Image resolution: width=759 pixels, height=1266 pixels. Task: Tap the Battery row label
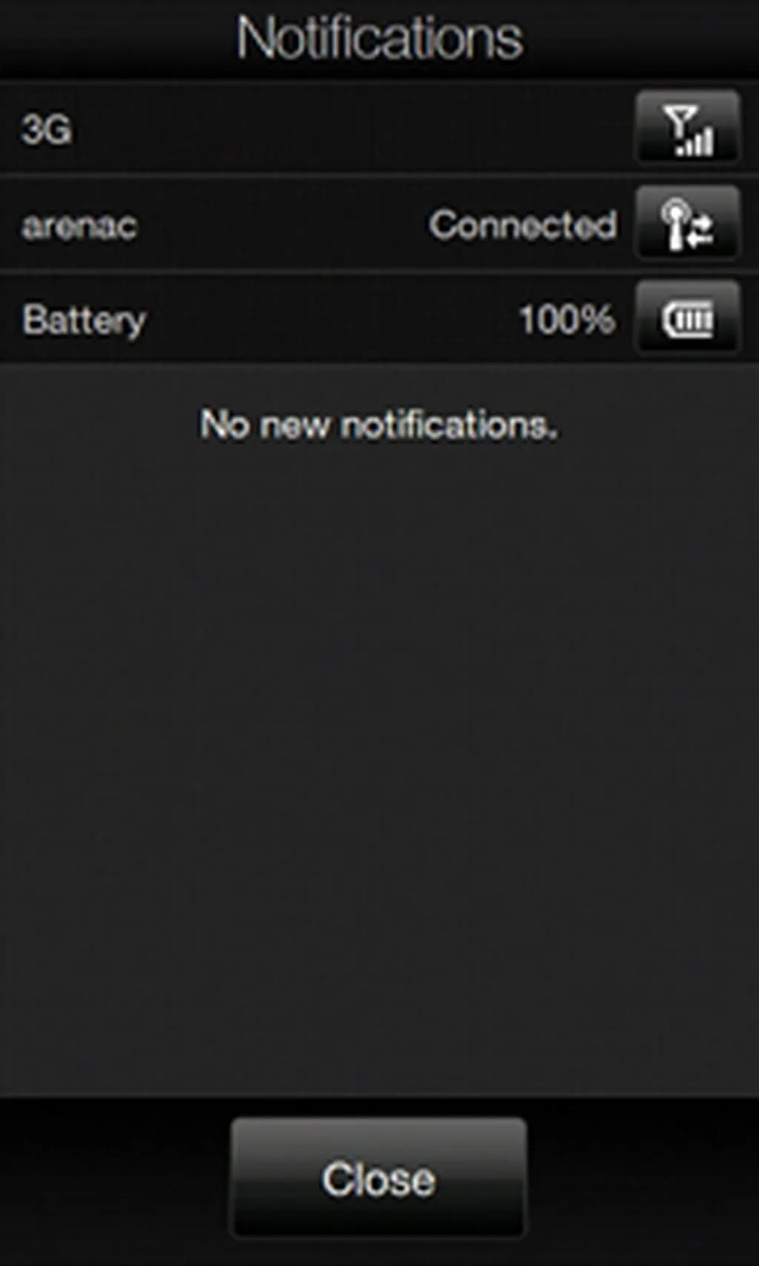coord(84,321)
